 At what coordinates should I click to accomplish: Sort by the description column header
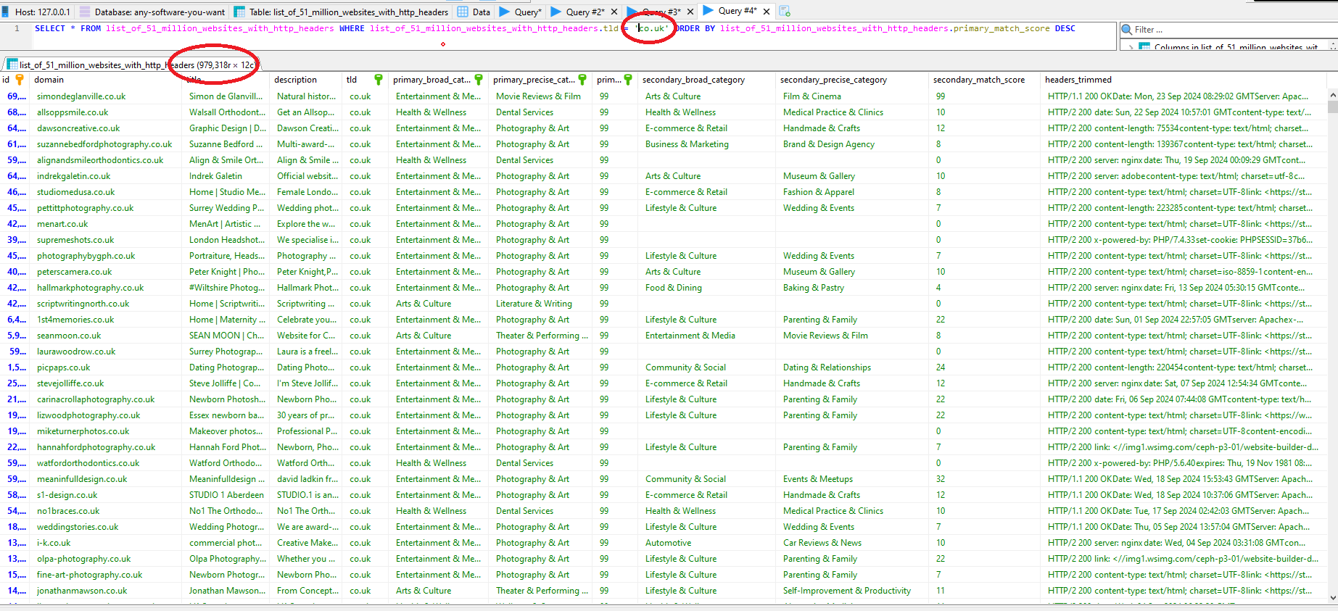[305, 80]
